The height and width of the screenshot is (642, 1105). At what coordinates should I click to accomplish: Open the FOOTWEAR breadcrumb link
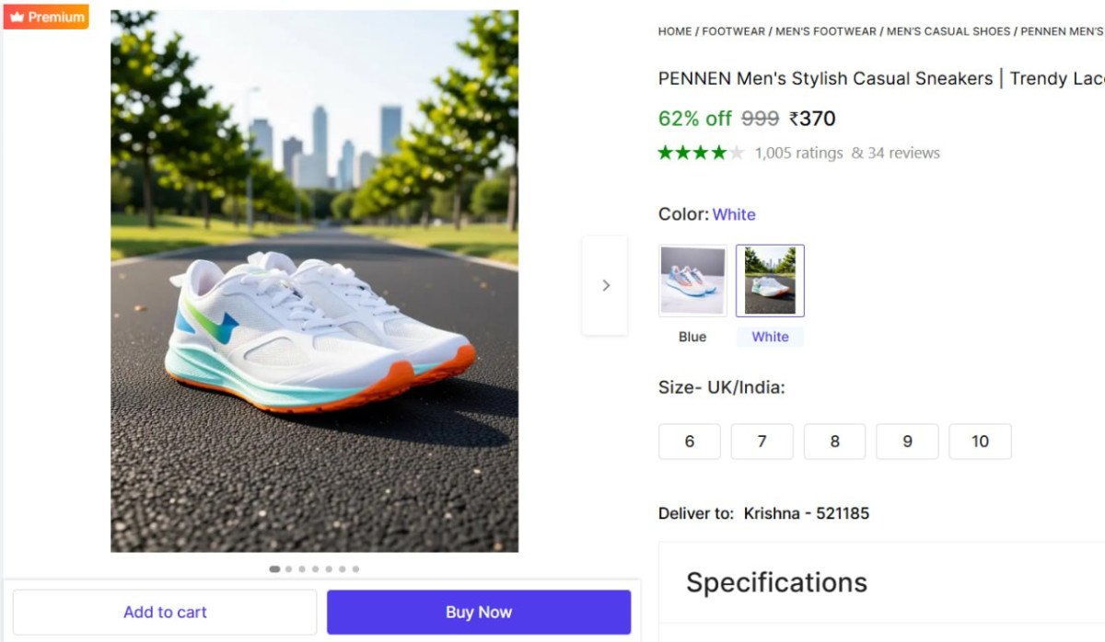(x=733, y=31)
